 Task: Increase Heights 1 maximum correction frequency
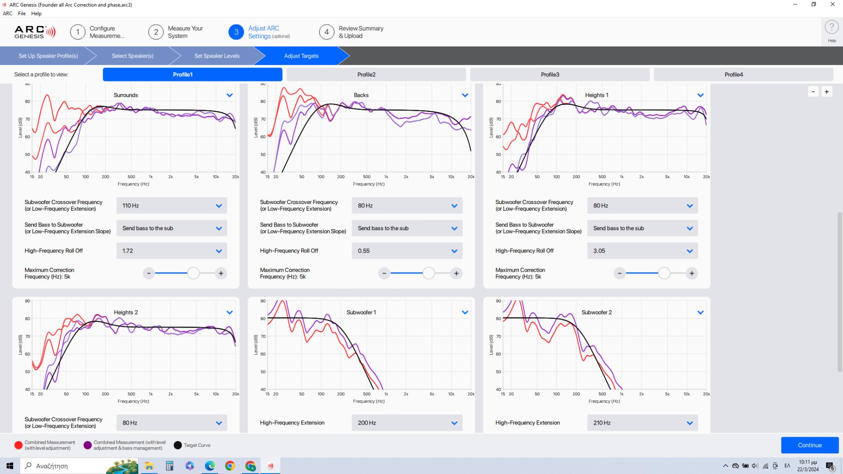coord(692,273)
